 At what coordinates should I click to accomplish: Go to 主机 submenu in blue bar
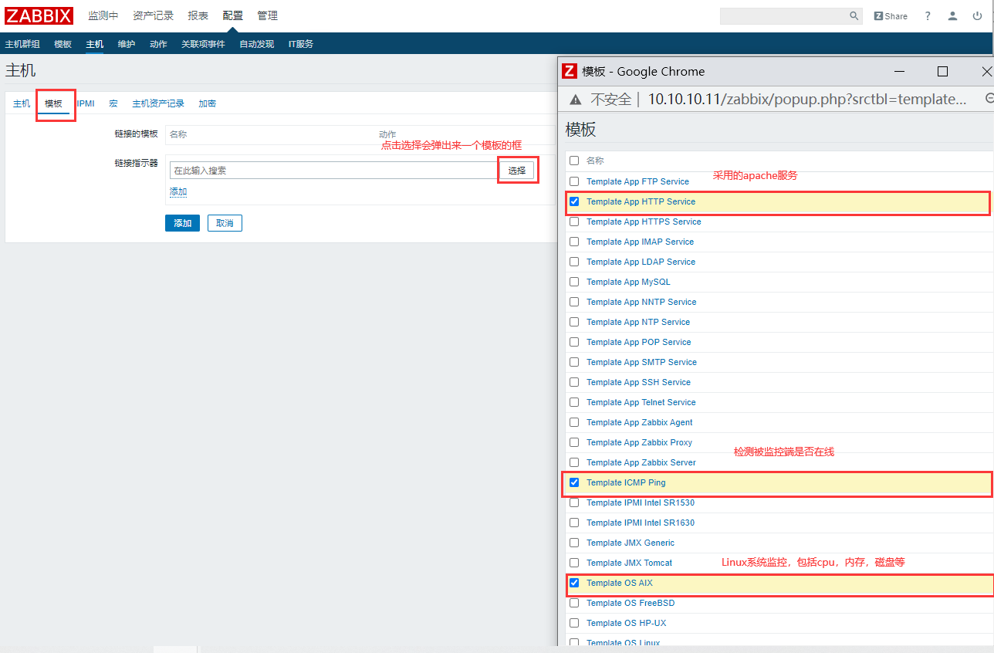click(95, 44)
